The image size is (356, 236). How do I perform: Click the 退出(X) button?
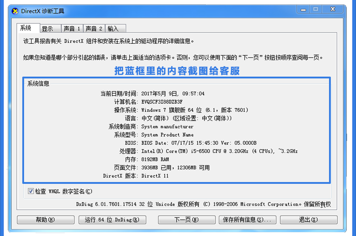pyautogui.click(x=309, y=220)
